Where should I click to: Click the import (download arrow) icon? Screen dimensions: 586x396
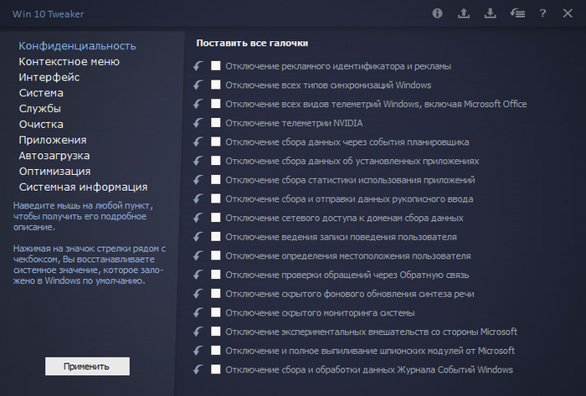click(x=491, y=13)
